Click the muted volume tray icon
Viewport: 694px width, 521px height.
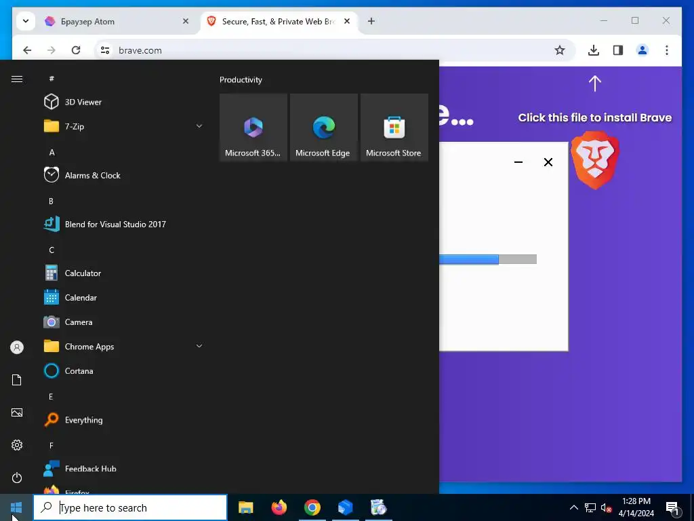pos(606,507)
